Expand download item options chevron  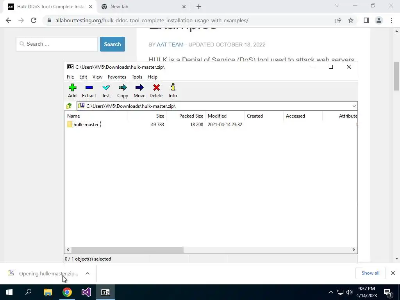(87, 273)
